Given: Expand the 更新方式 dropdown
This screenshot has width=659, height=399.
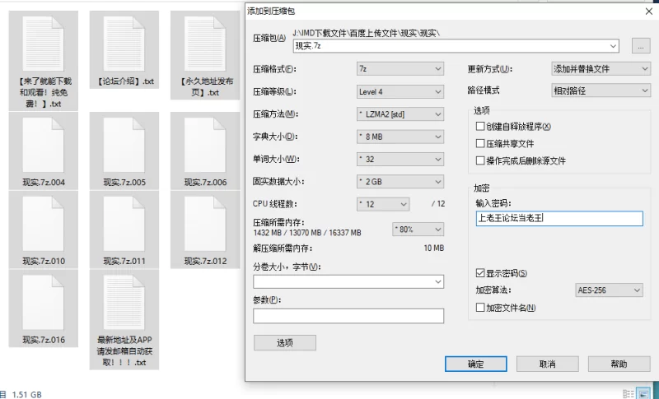Looking at the screenshot, I should click(x=601, y=68).
